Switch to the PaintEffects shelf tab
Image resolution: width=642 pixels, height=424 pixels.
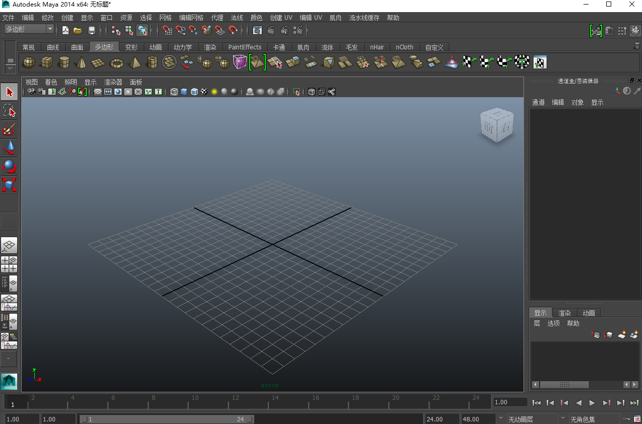tap(245, 47)
